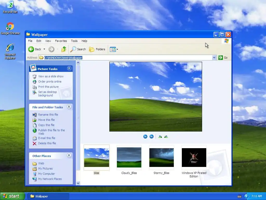Click the task pane scrollbar thumb
Screen dimensions: 266x200
78,117
